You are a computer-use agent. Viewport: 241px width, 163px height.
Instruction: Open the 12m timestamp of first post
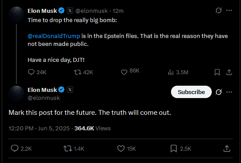(118, 11)
